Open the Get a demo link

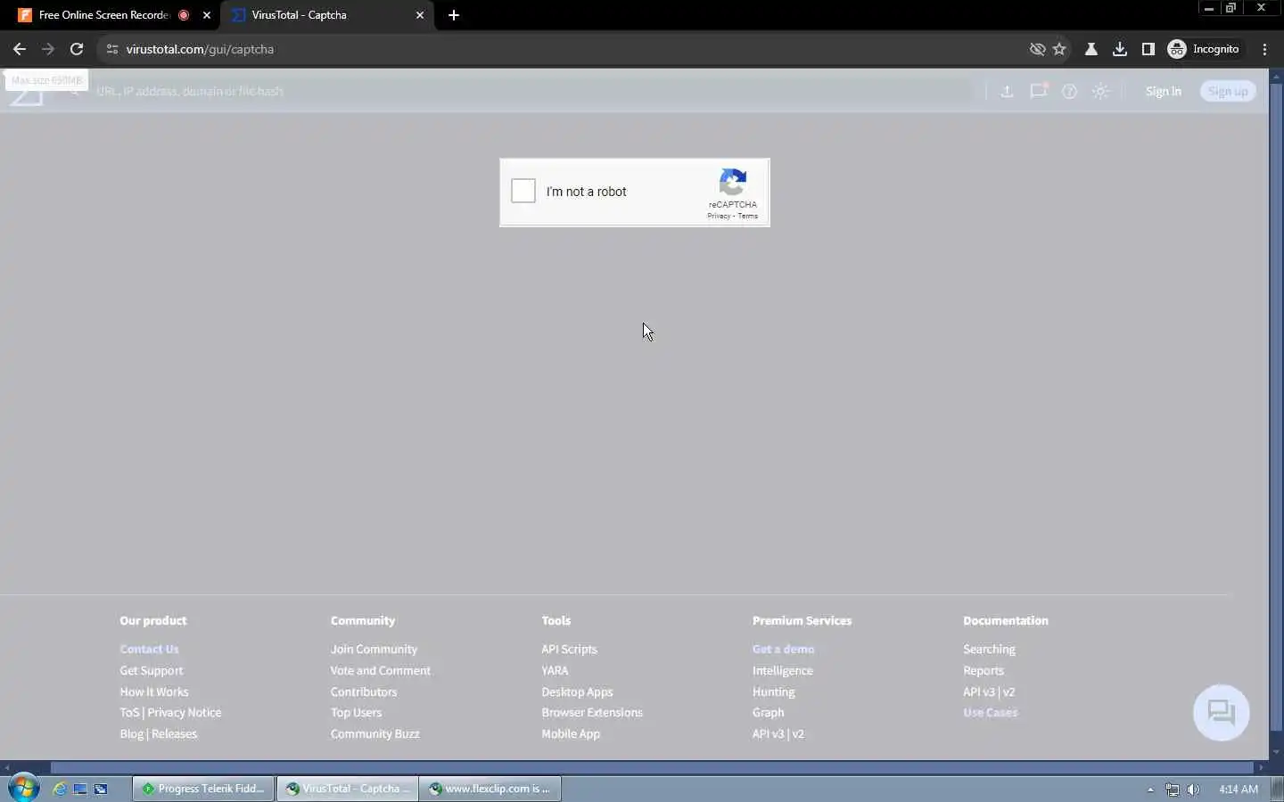coord(783,650)
